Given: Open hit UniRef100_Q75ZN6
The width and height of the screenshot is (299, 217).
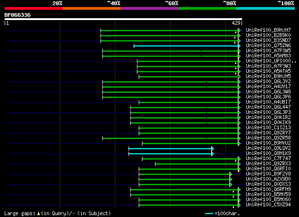Looking at the screenshot, I should pyautogui.click(x=268, y=46).
